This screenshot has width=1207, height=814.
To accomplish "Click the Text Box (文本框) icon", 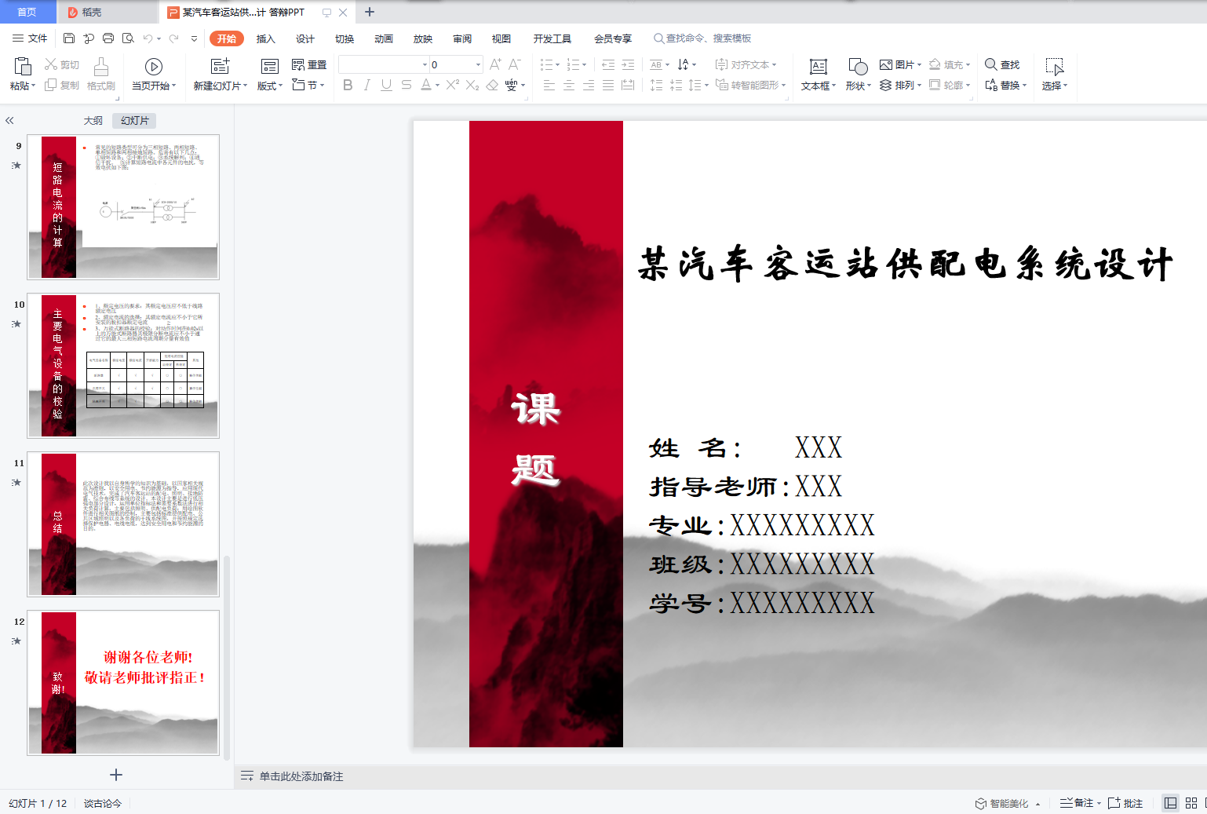I will [x=819, y=66].
